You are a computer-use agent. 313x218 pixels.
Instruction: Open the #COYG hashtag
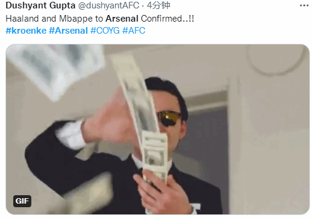[105, 31]
